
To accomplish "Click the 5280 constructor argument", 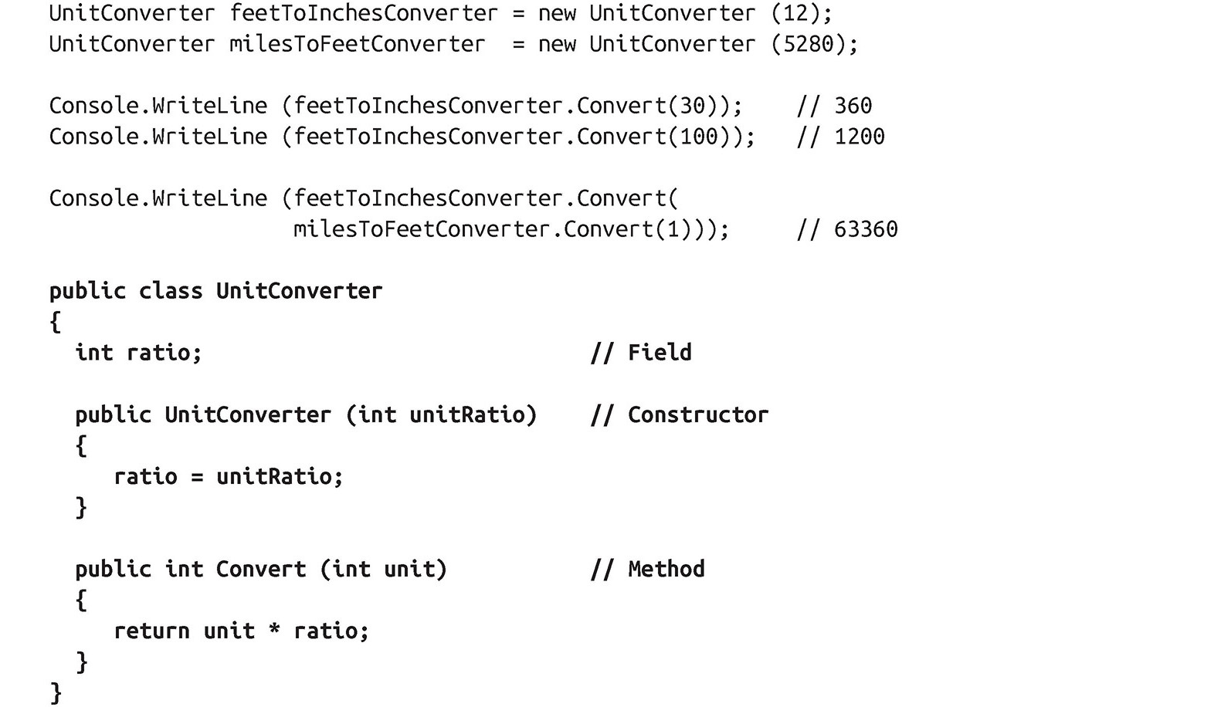I will [x=809, y=44].
